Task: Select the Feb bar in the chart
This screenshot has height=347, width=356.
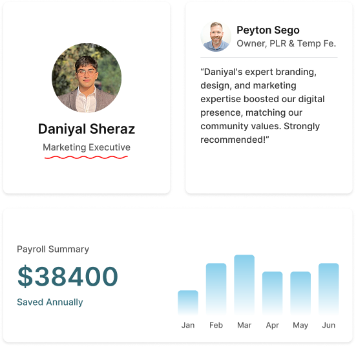Action: pyautogui.click(x=216, y=289)
